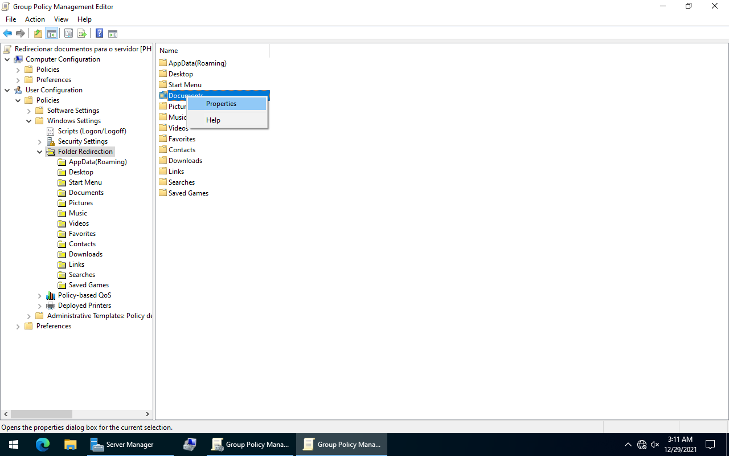Click the Back arrow toolbar icon
The image size is (729, 456).
click(x=7, y=34)
